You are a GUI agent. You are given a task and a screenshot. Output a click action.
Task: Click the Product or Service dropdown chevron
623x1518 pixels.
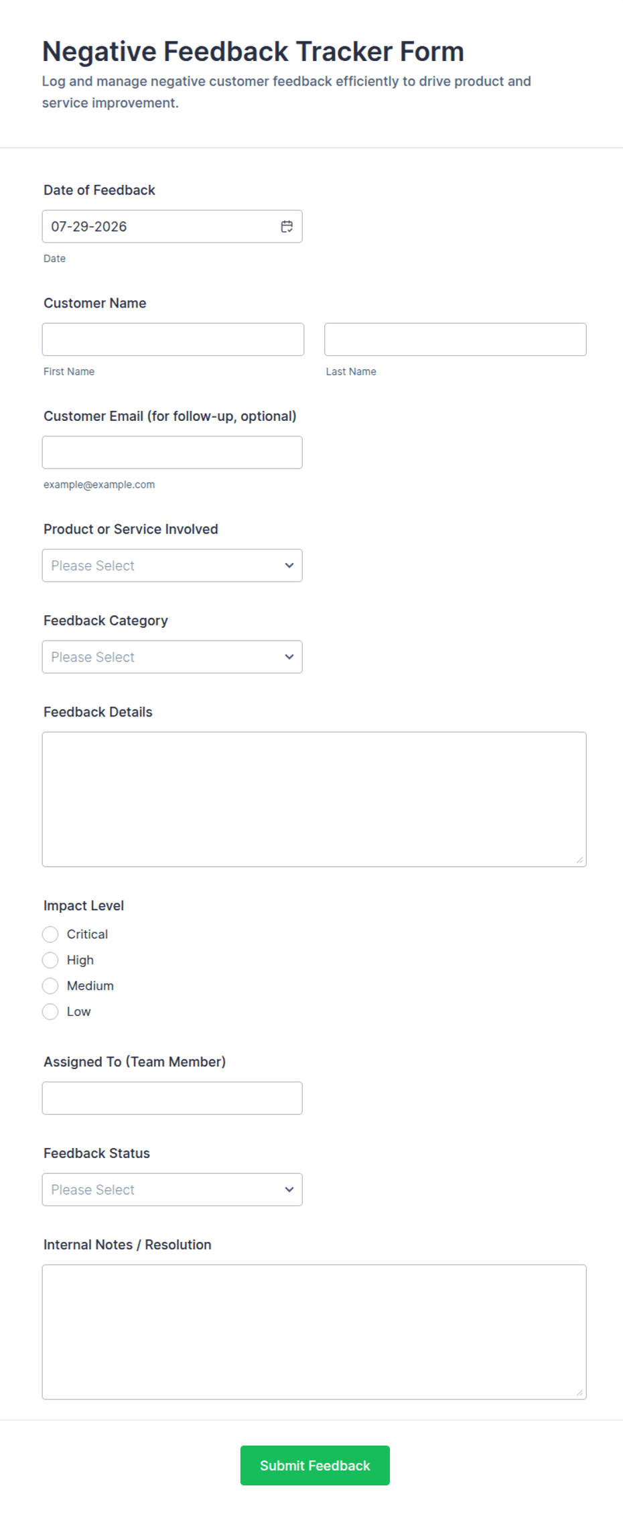point(289,566)
